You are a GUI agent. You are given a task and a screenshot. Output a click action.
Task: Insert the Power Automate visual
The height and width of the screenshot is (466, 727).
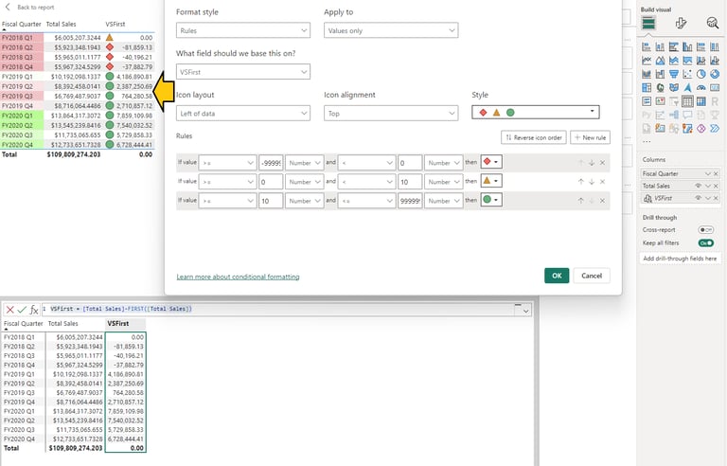coord(715,128)
